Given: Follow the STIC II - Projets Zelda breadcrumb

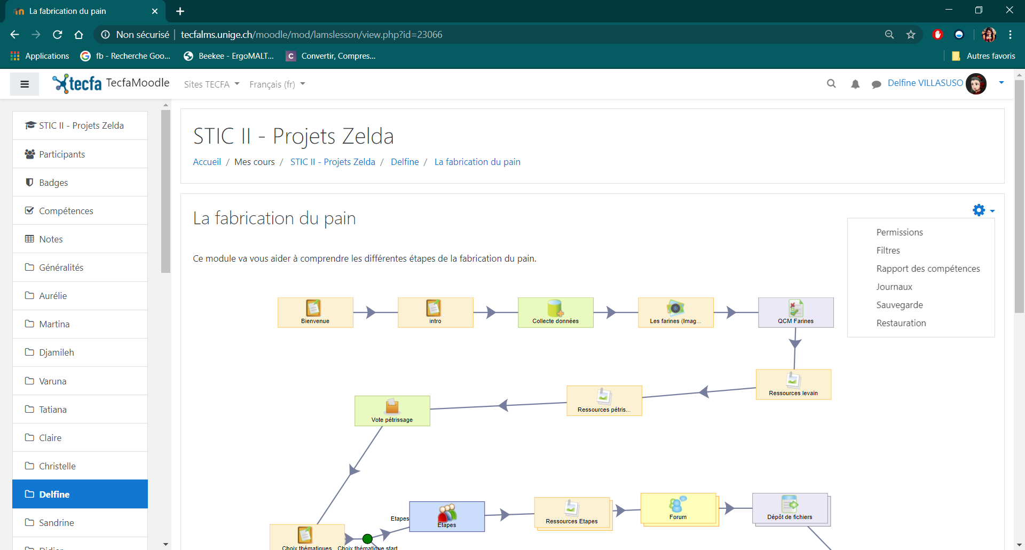Looking at the screenshot, I should [x=333, y=162].
